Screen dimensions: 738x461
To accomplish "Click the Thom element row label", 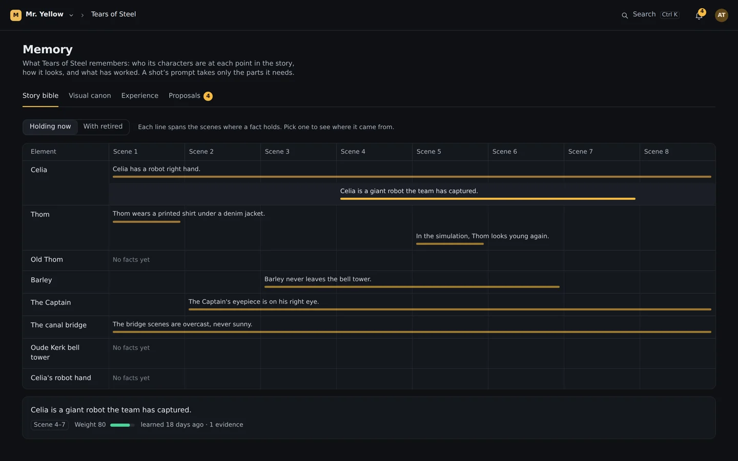I will (40, 215).
